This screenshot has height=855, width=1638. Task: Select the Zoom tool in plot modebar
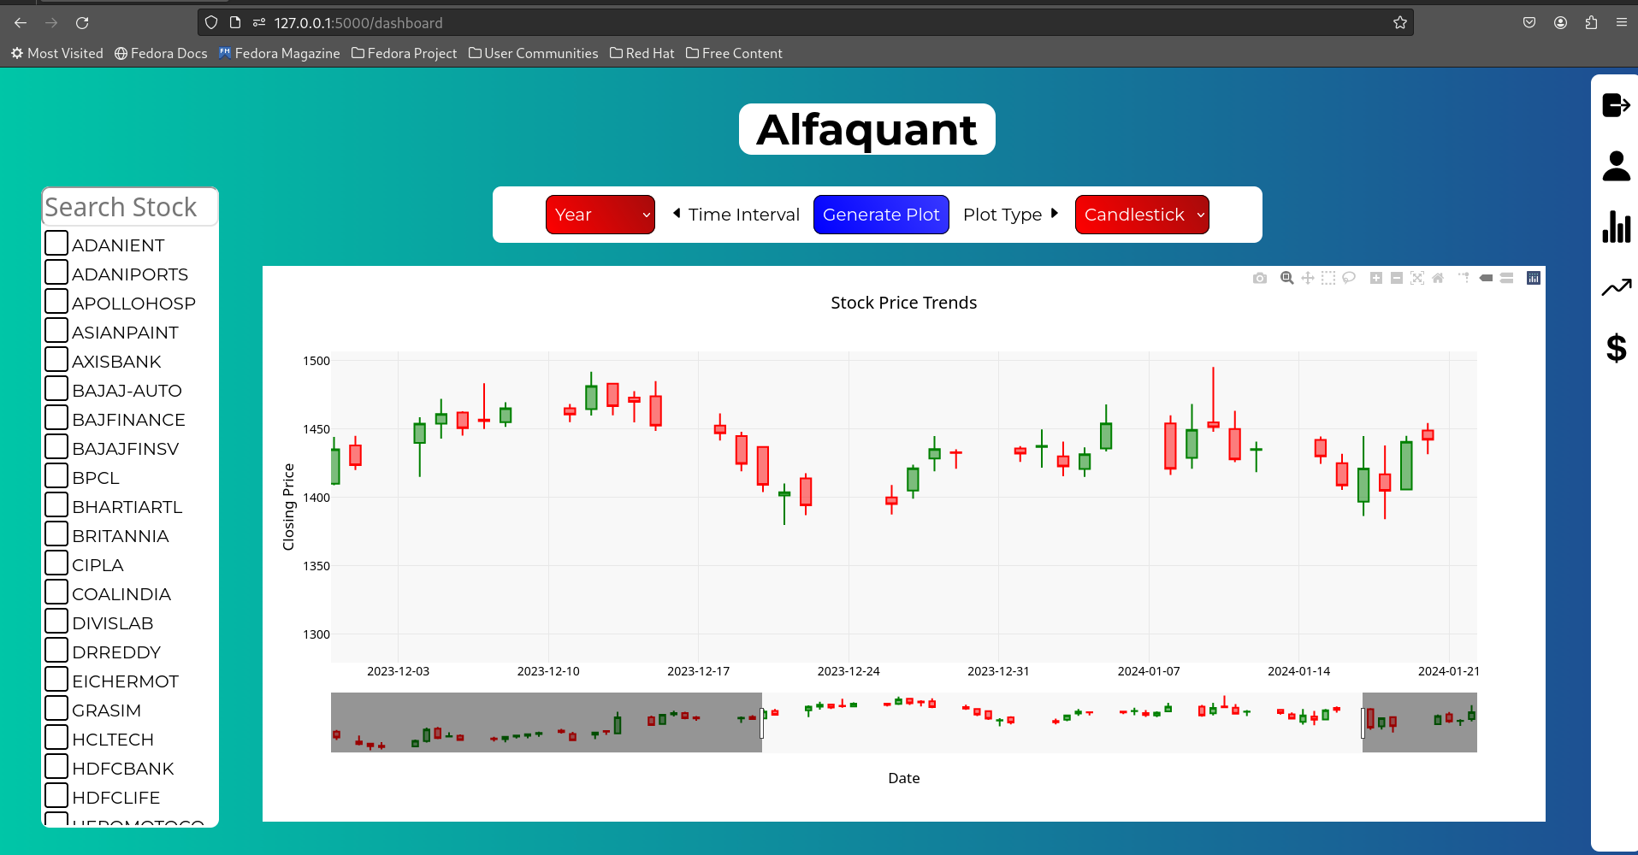[1286, 278]
